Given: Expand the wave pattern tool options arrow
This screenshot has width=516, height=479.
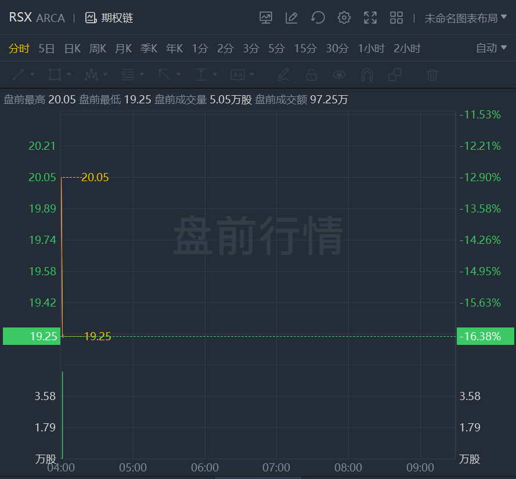Looking at the screenshot, I should pos(105,74).
